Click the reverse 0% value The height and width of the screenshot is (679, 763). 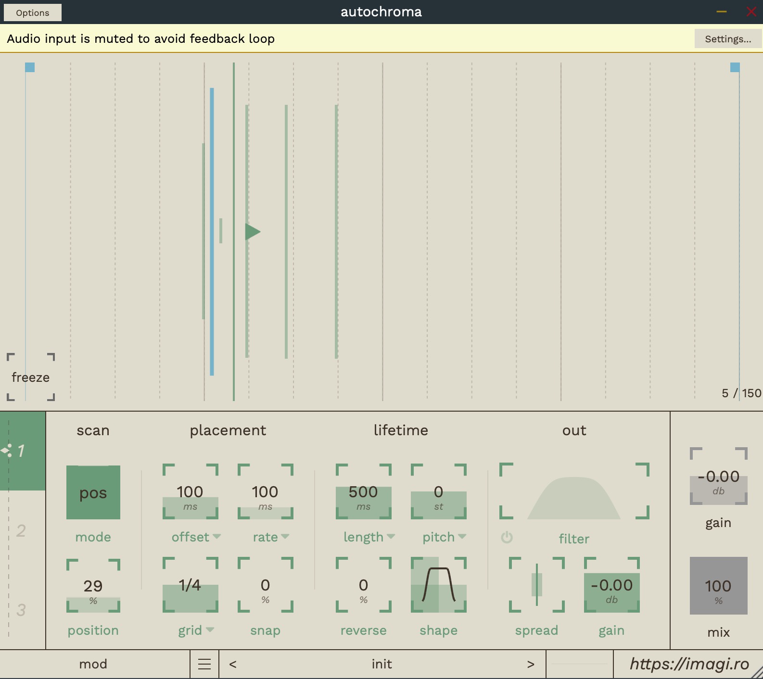364,585
